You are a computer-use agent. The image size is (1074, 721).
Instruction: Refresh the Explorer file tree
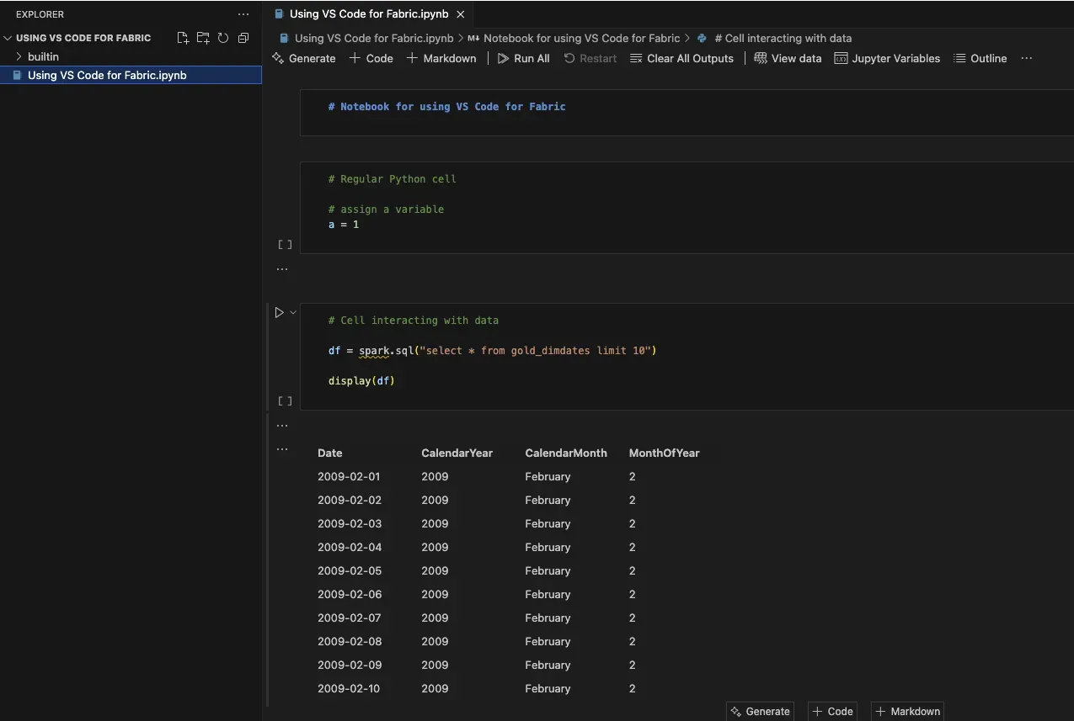coord(223,38)
